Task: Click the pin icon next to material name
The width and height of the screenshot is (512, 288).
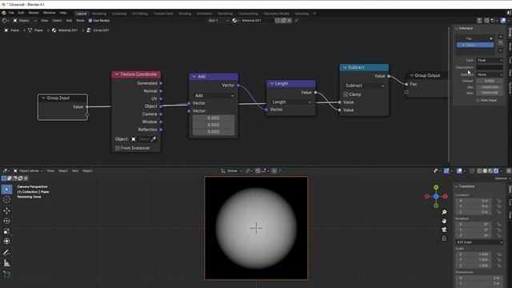Action: [x=297, y=20]
